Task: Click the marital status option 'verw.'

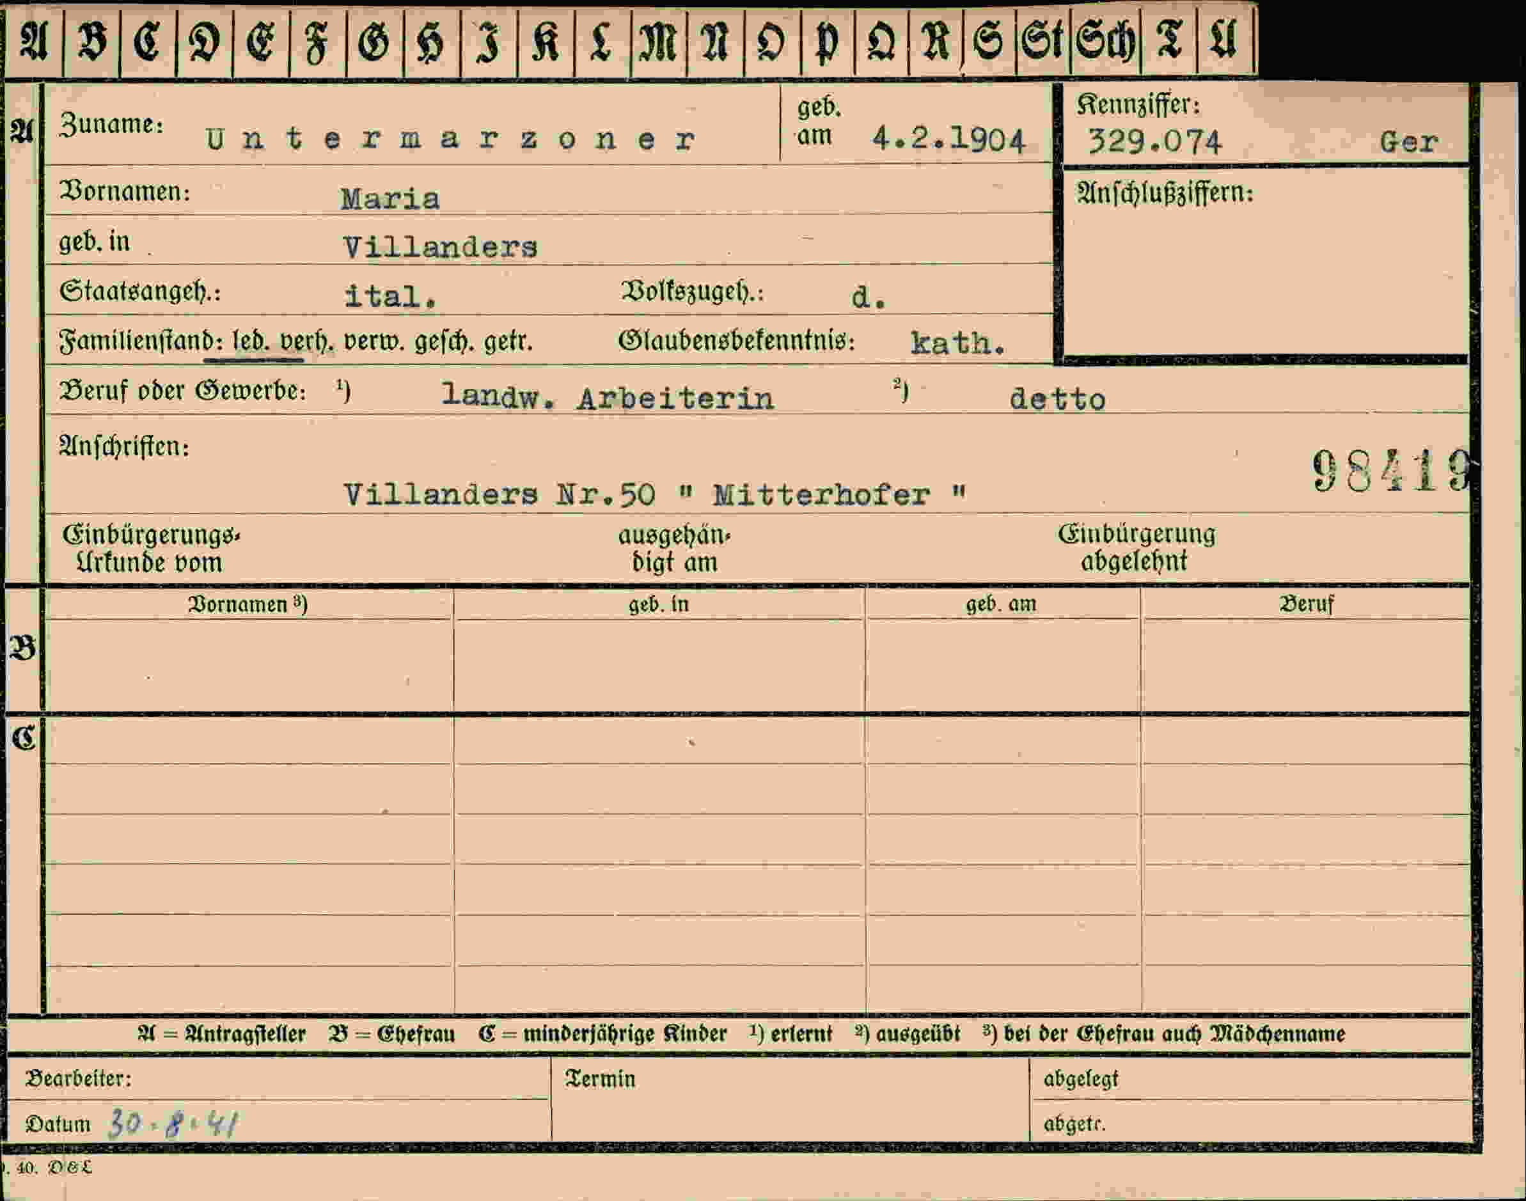Action: [374, 342]
